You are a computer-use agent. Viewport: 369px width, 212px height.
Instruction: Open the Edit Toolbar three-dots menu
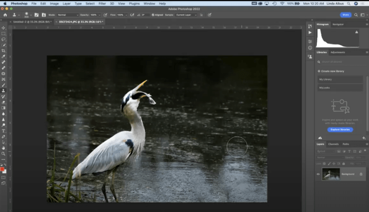3,159
